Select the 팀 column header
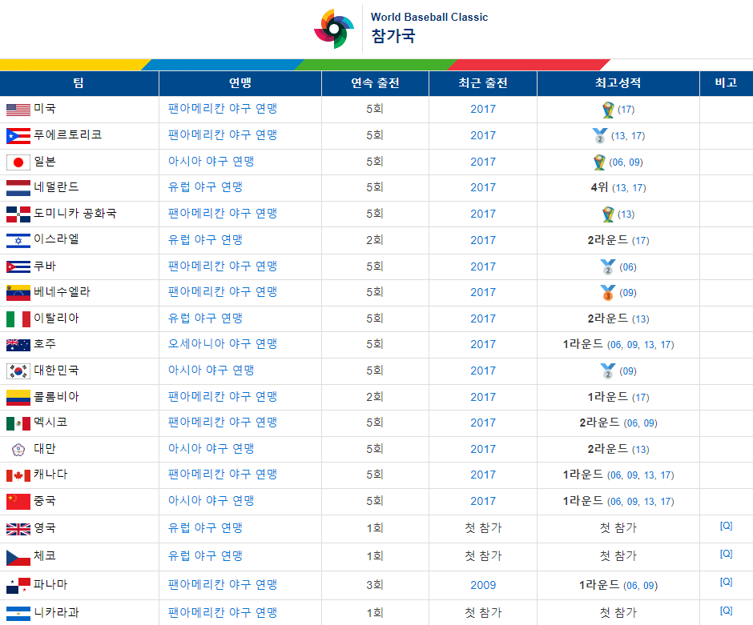Image resolution: width=753 pixels, height=625 pixels. [79, 83]
